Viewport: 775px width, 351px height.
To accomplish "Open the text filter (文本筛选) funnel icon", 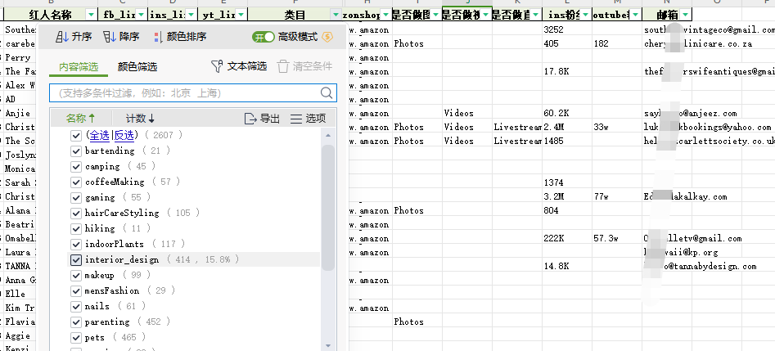I will point(217,66).
